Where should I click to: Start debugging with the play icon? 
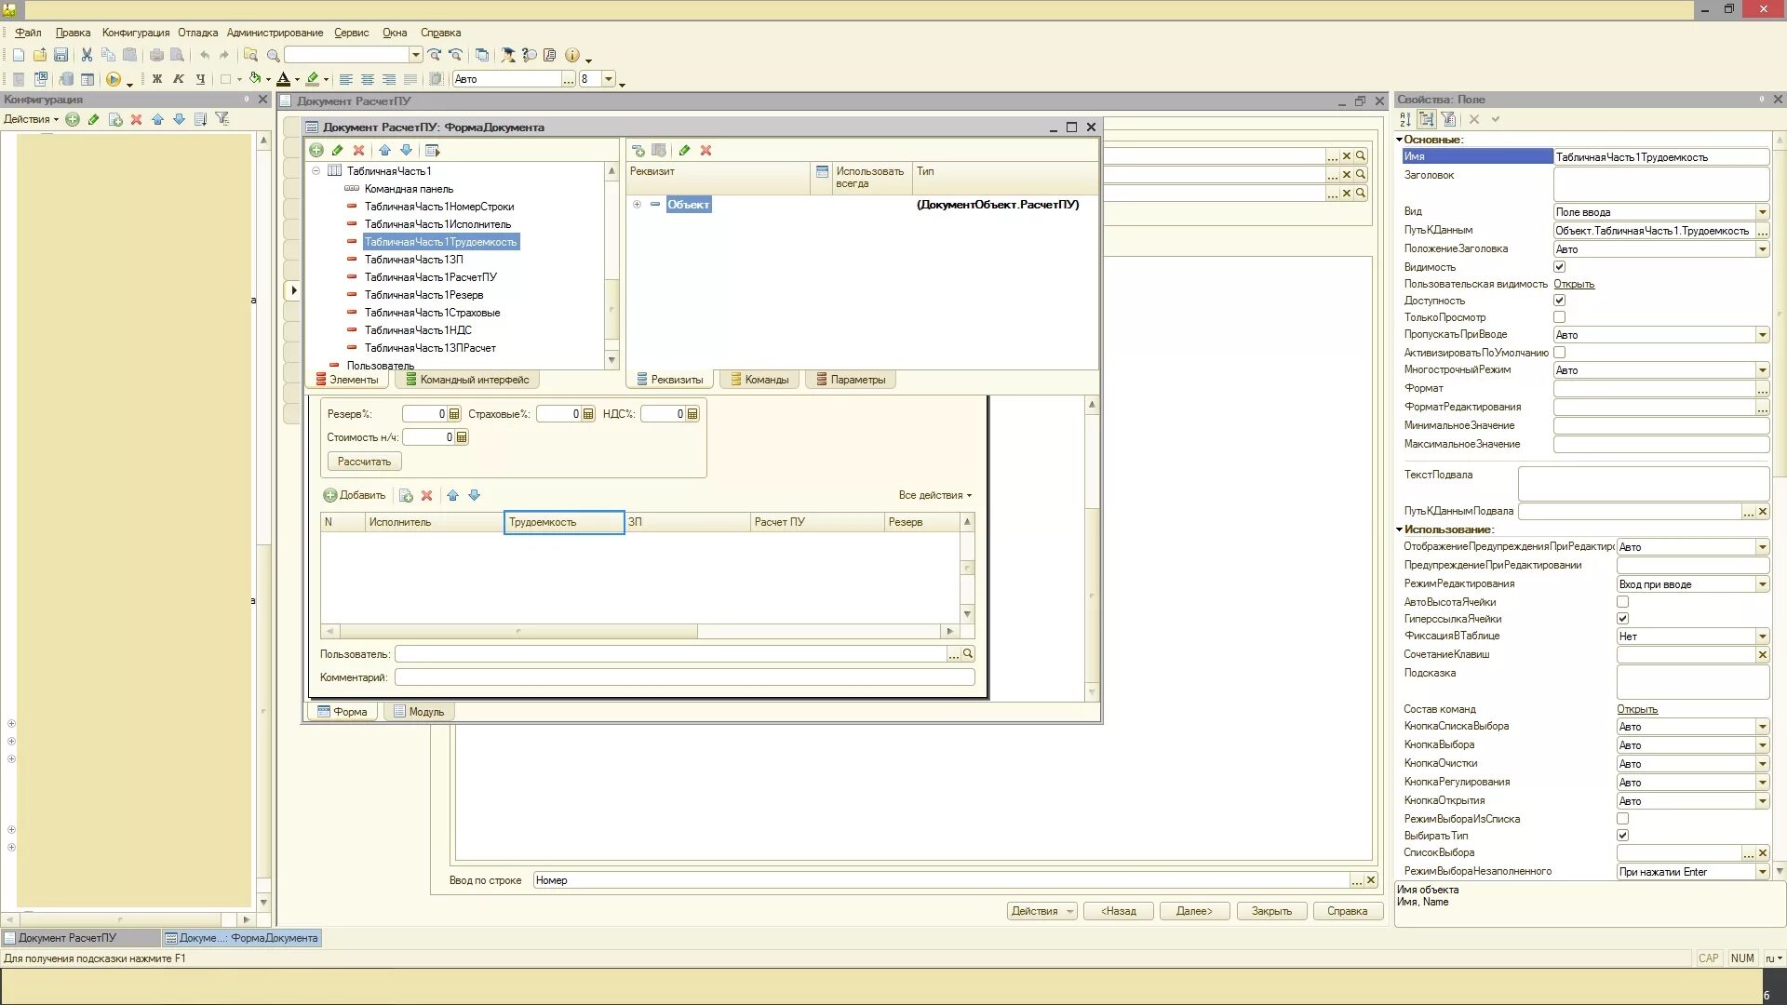(x=114, y=79)
